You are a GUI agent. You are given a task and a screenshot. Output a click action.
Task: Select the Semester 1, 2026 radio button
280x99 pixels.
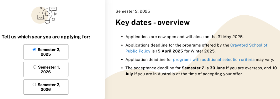click(35, 67)
